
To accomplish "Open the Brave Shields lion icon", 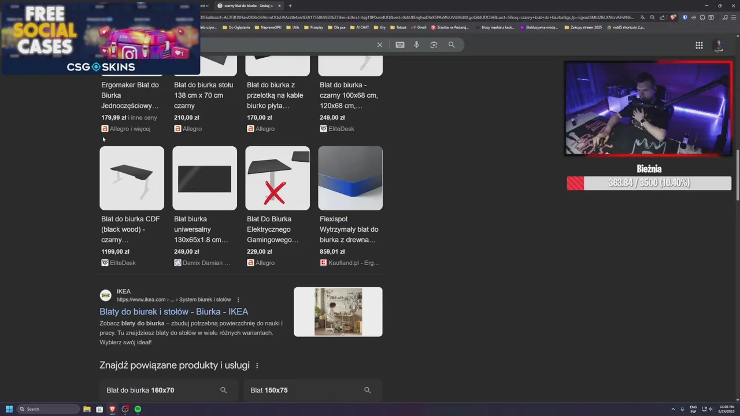I will pyautogui.click(x=672, y=17).
